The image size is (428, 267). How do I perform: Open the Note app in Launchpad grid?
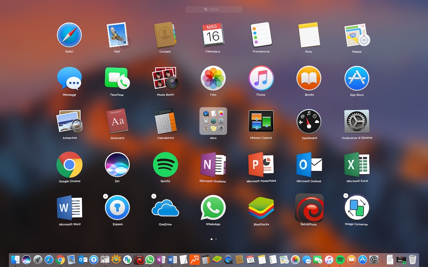coord(309,35)
